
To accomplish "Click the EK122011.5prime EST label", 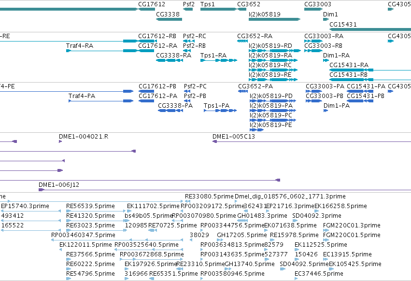I will click(x=85, y=245).
